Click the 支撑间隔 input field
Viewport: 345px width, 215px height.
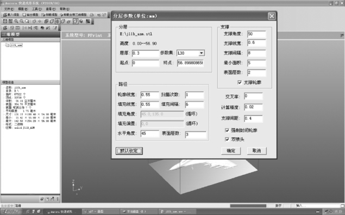pos(256,53)
